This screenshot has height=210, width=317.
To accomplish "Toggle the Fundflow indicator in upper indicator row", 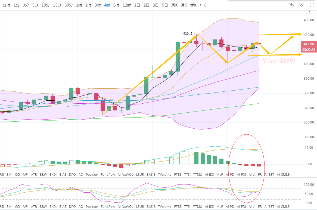I will [108, 174].
